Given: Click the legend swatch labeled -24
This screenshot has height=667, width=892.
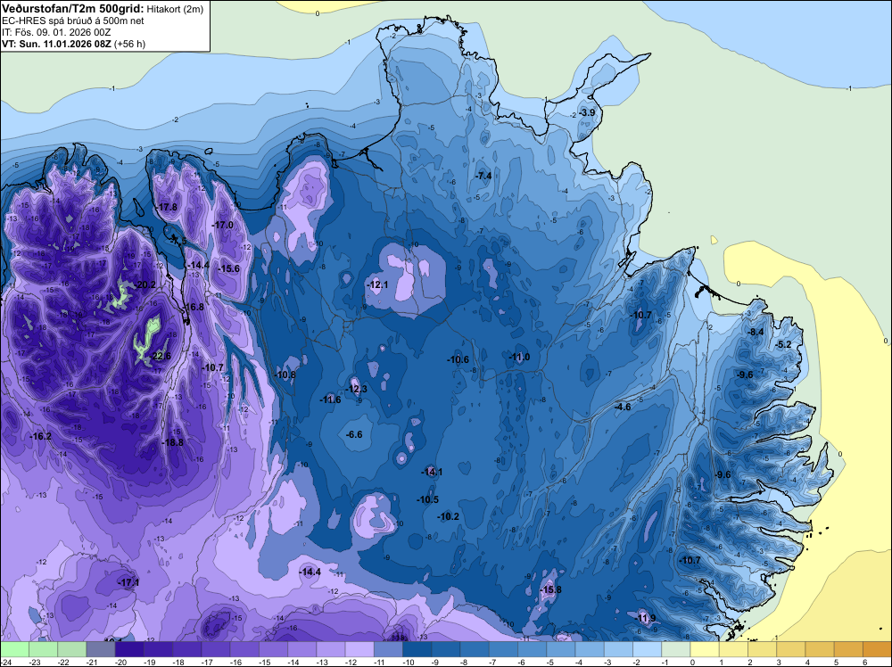Looking at the screenshot, I should click(x=14, y=649).
